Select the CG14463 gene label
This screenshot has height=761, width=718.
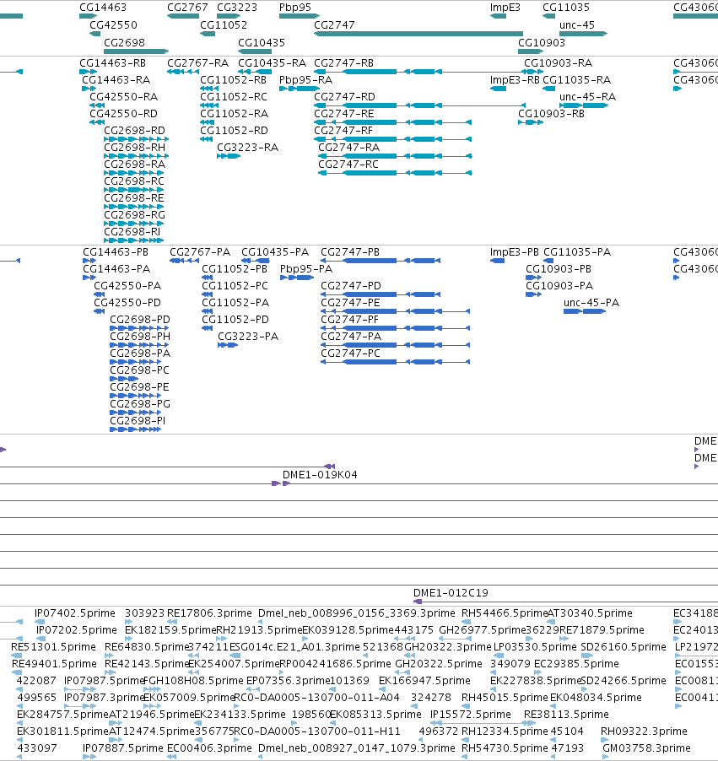[x=103, y=8]
